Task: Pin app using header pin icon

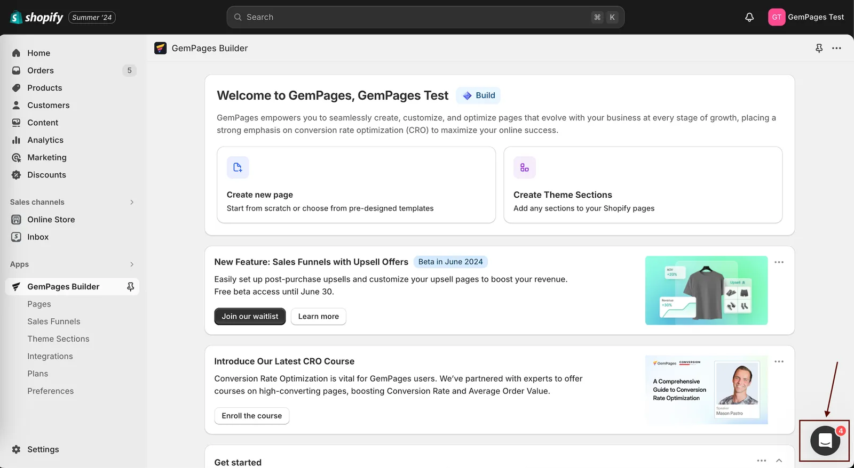Action: tap(819, 48)
